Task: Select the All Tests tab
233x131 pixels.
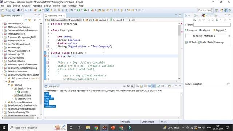Action: coord(191,42)
